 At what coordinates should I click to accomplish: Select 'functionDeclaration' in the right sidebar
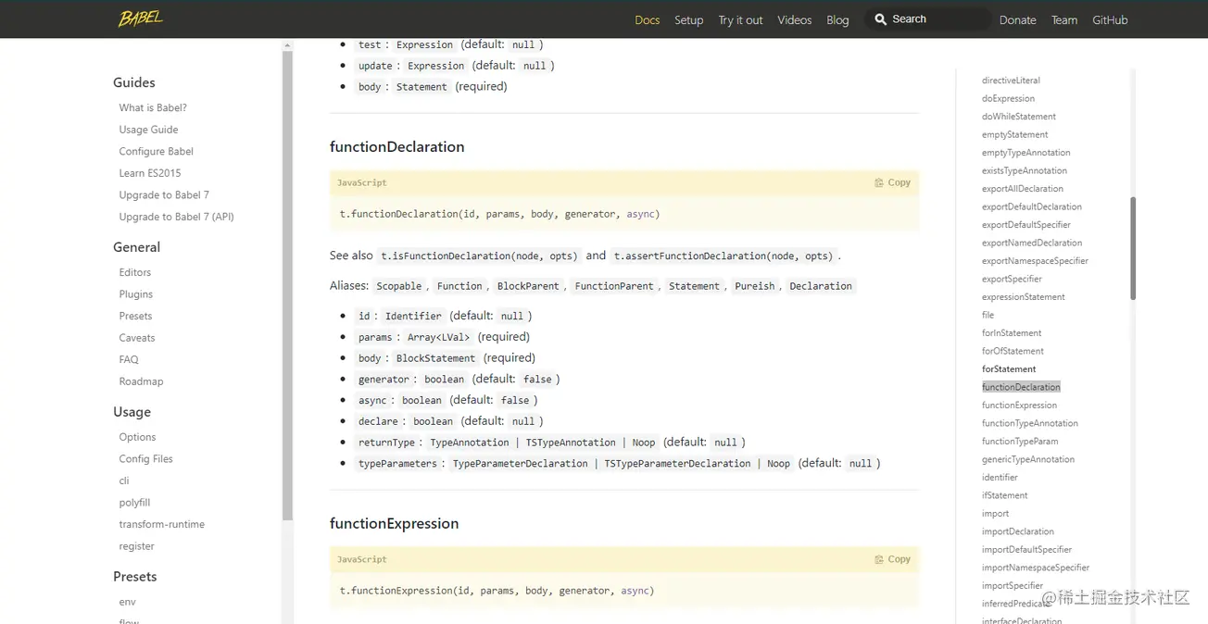[1021, 386]
